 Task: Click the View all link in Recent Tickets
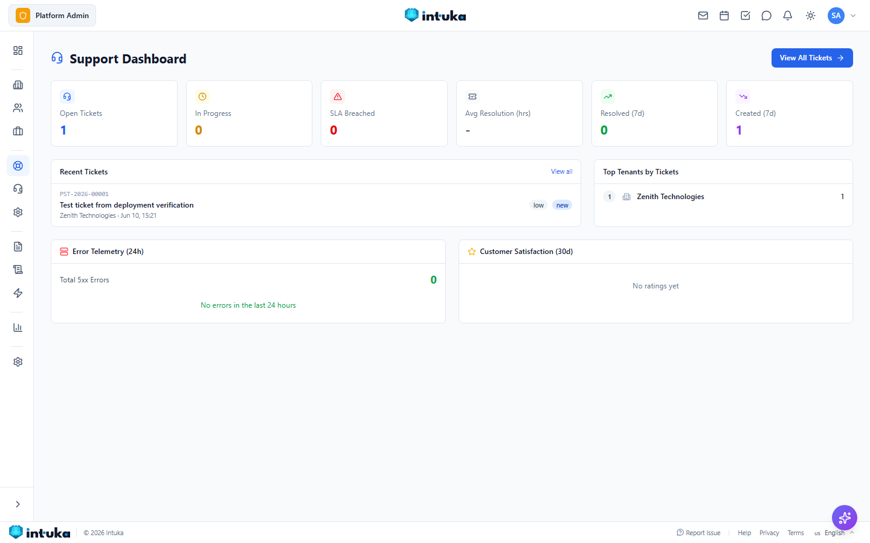(561, 172)
